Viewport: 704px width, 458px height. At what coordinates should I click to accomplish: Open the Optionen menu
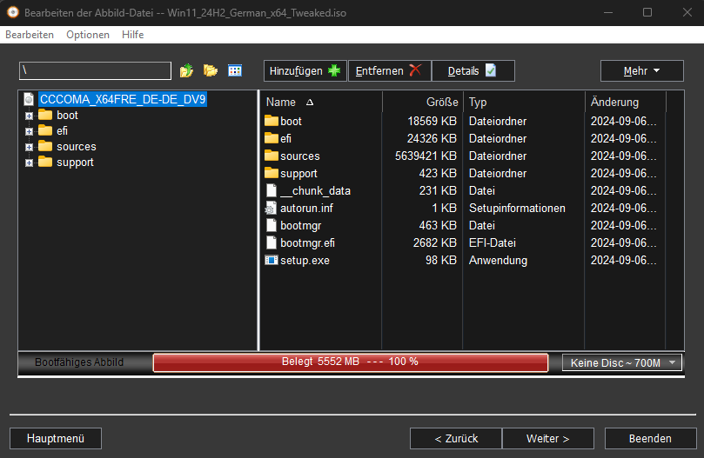coord(88,35)
